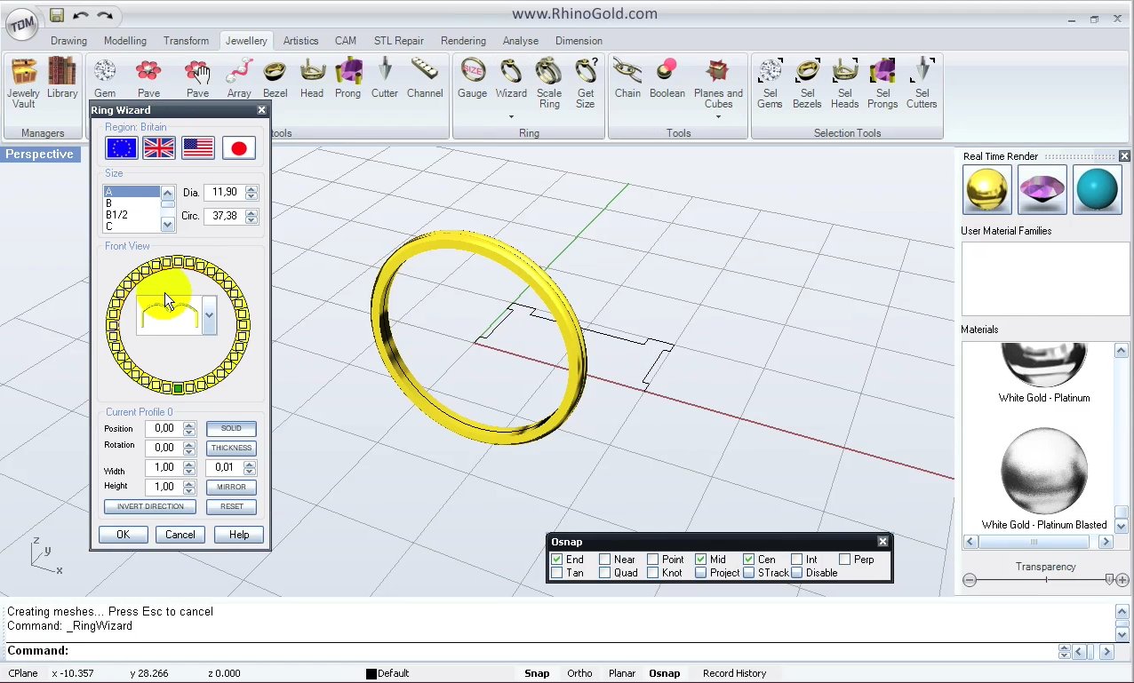Viewport: 1134px width, 683px height.
Task: Open the ring Gauge tool
Action: (x=472, y=78)
